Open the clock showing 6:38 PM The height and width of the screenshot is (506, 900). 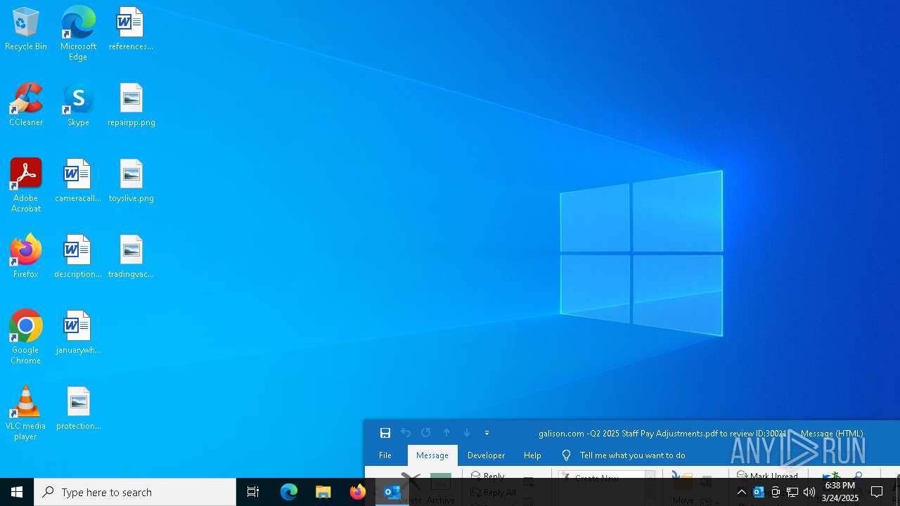click(x=841, y=492)
